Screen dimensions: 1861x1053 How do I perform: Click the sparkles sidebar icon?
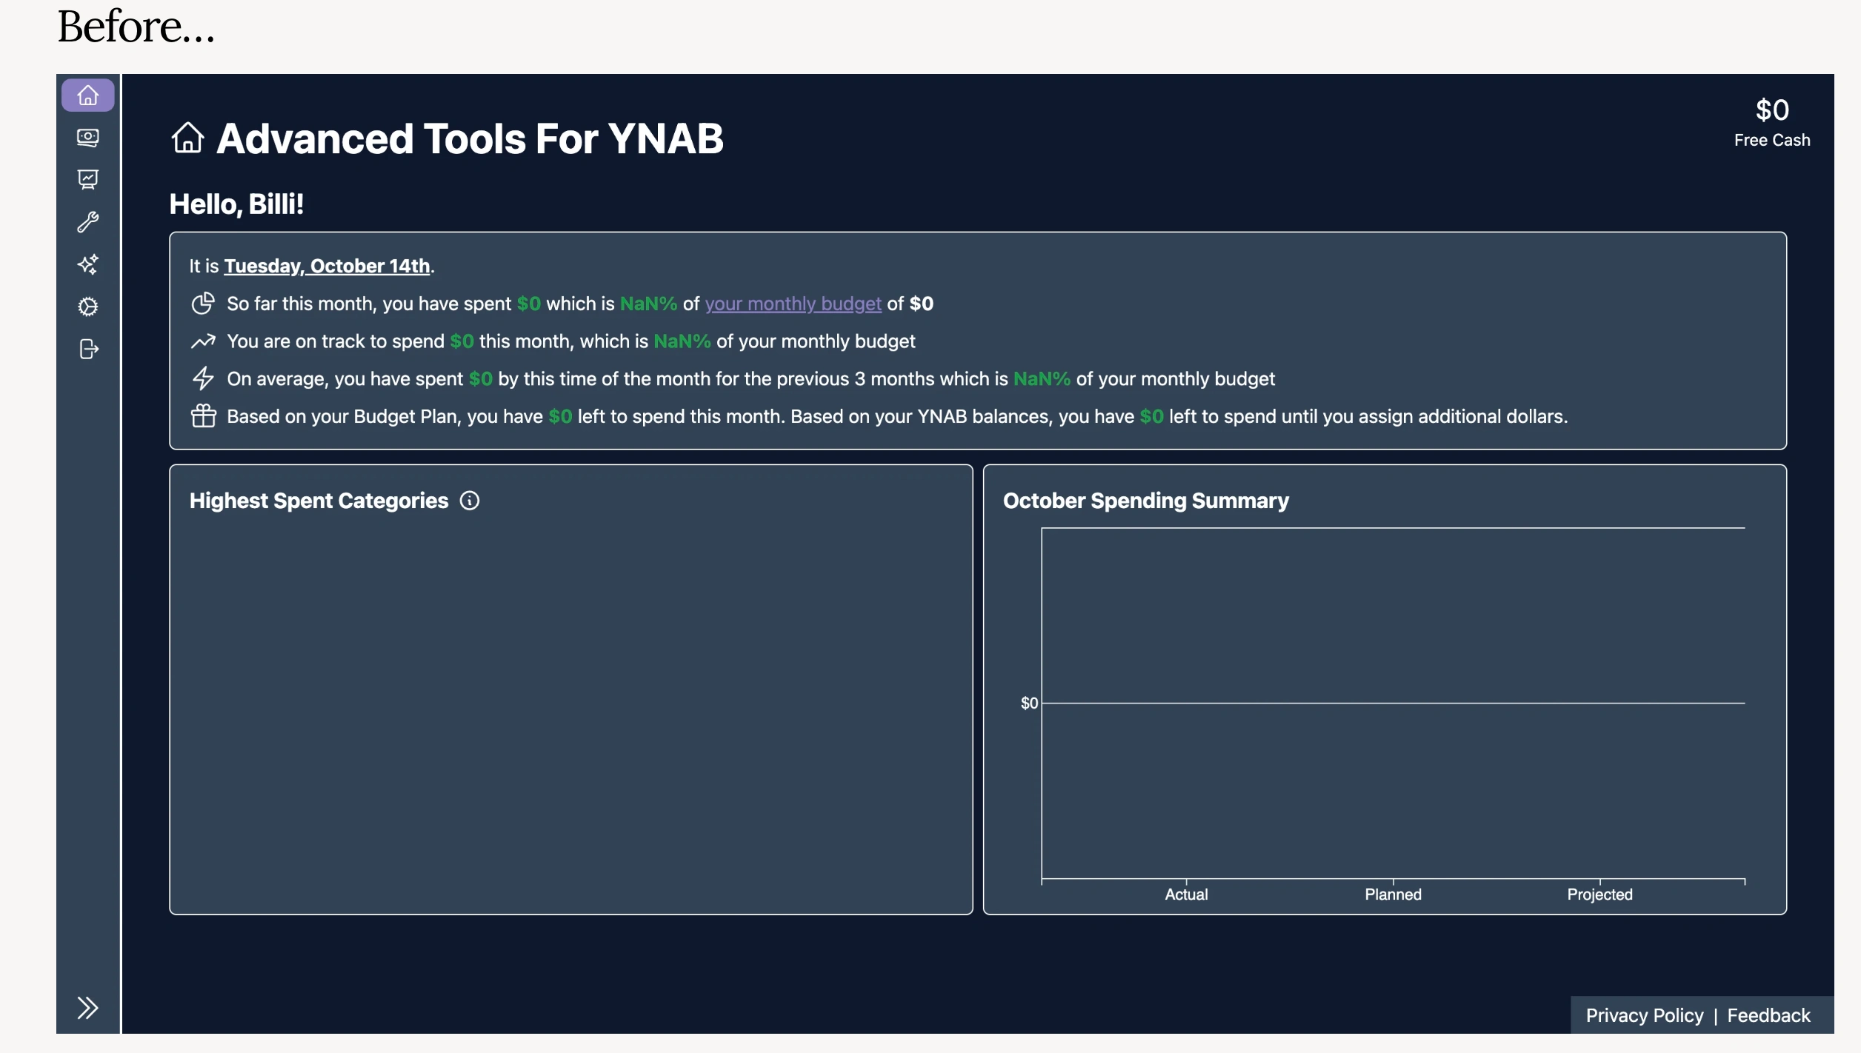coord(88,264)
